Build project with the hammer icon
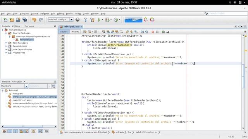248x139 pixels. [x=85, y=20]
